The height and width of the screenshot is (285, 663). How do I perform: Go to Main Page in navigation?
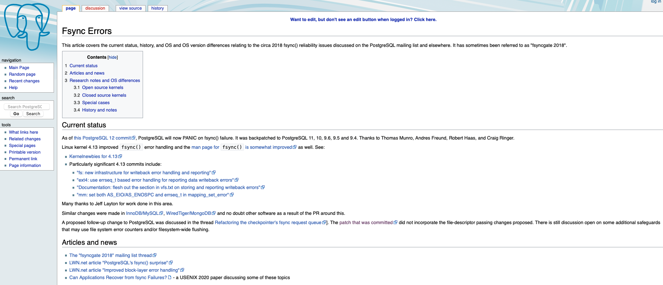[19, 68]
